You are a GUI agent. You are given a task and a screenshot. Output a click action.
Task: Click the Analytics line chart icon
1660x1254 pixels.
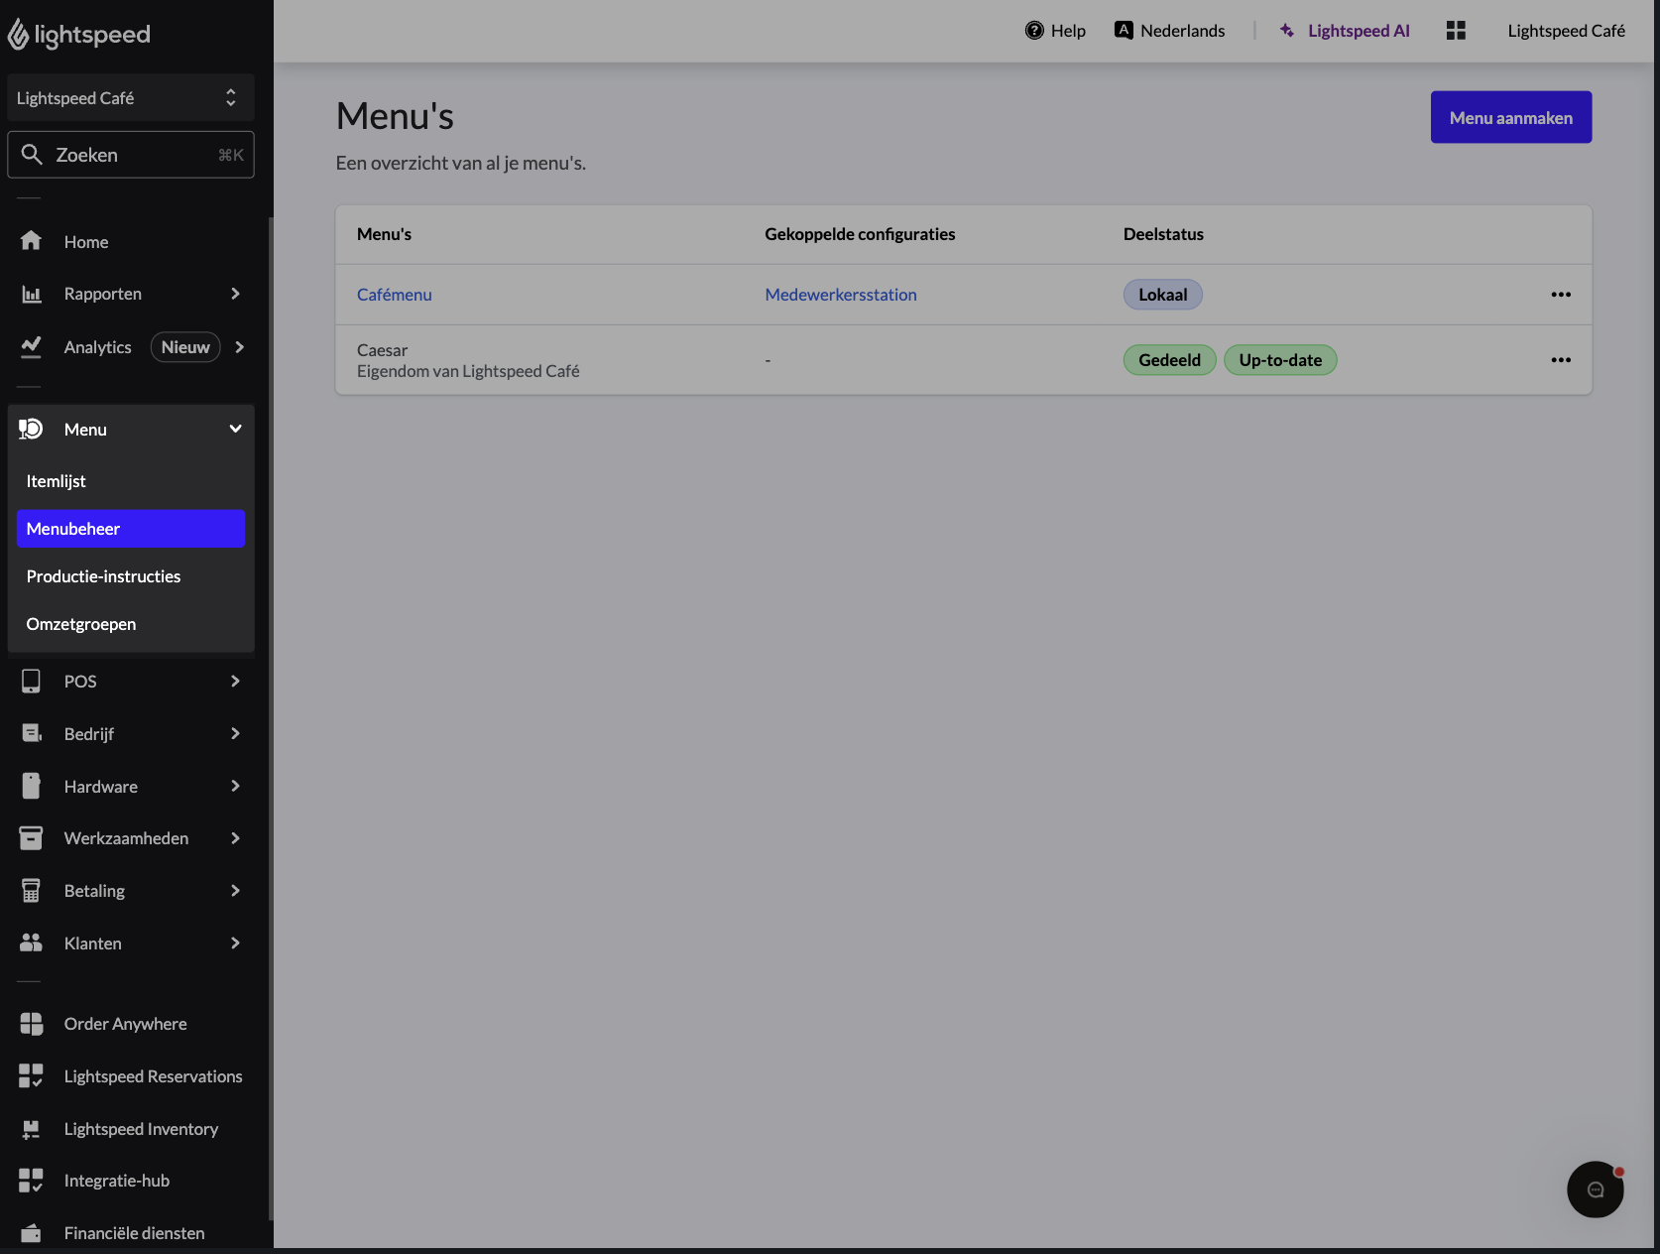tap(32, 346)
